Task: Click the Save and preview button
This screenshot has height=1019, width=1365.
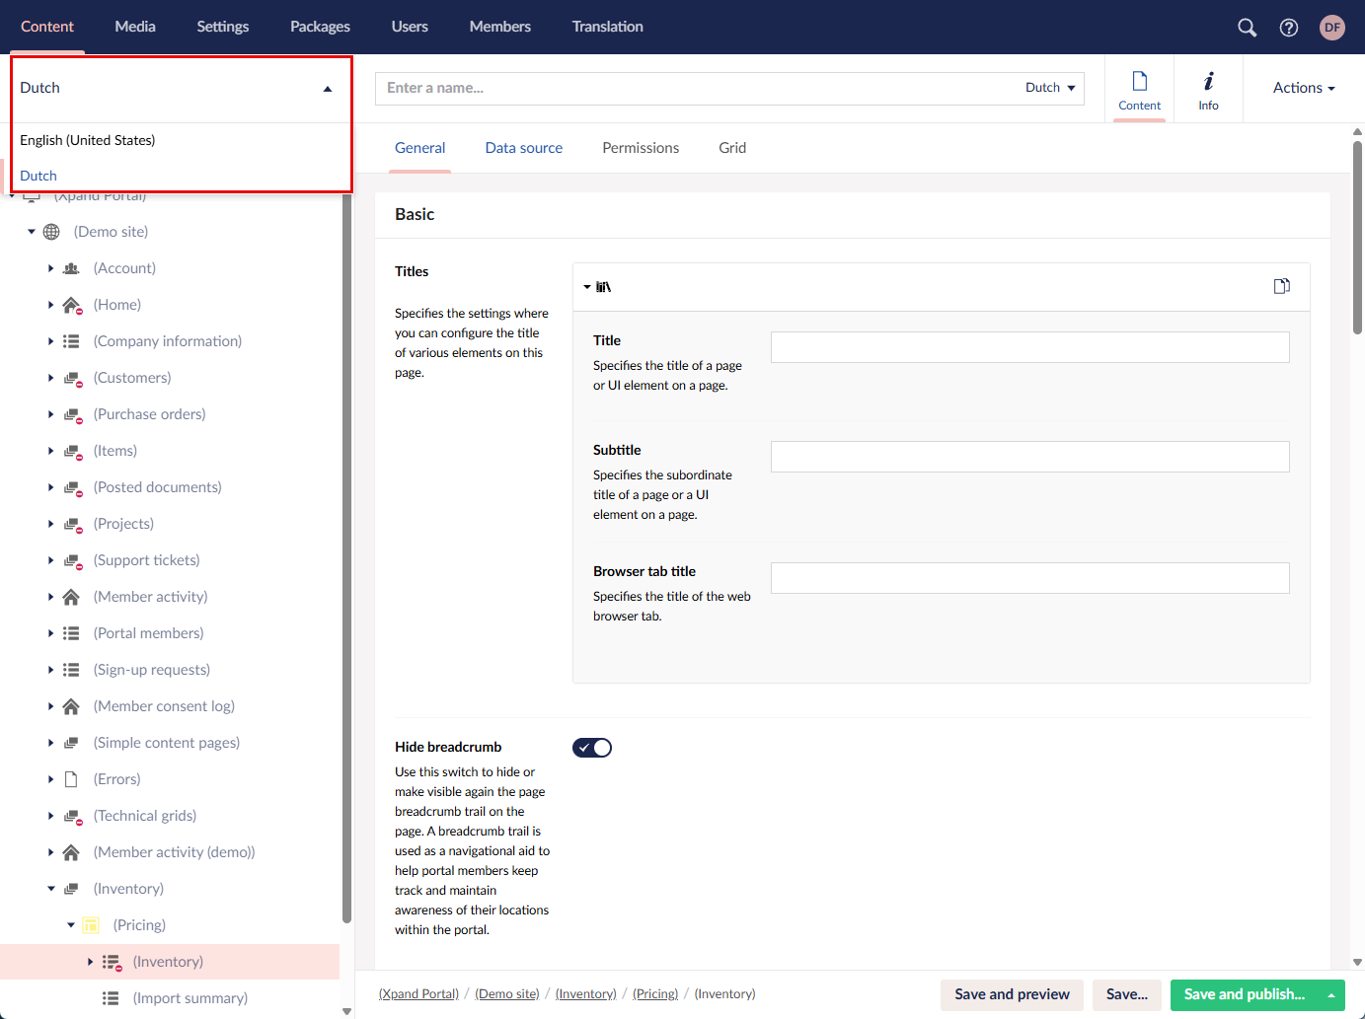Action: 1012,994
